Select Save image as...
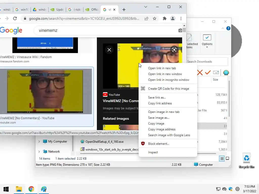Screen dimensions: 259x194 pyautogui.click(x=168, y=118)
